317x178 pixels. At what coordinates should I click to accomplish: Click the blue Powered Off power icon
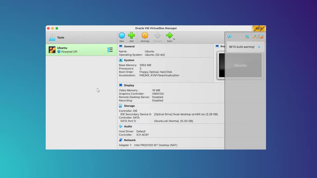point(59,52)
